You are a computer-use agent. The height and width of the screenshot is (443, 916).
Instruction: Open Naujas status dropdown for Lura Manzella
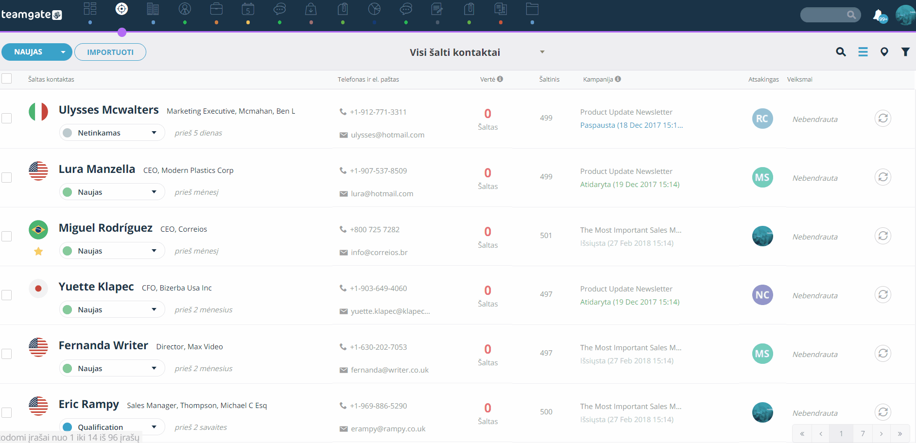(x=112, y=192)
